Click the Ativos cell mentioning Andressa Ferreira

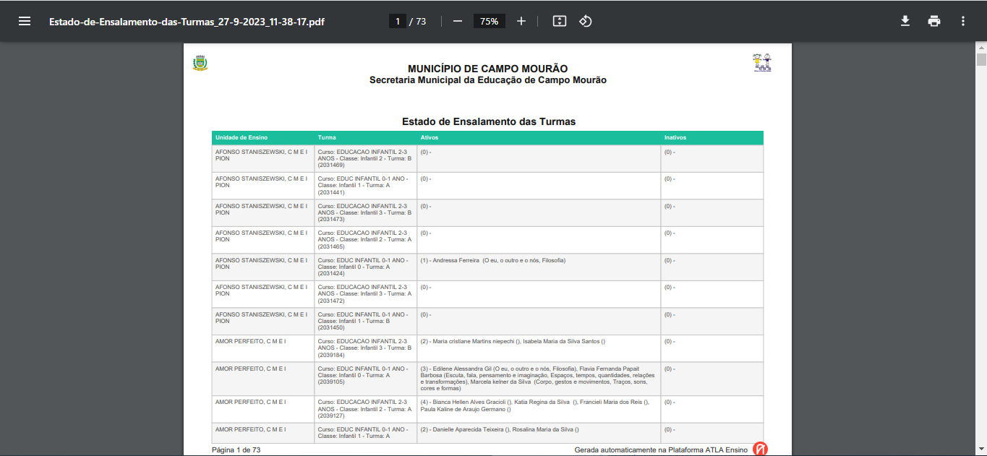(x=539, y=267)
